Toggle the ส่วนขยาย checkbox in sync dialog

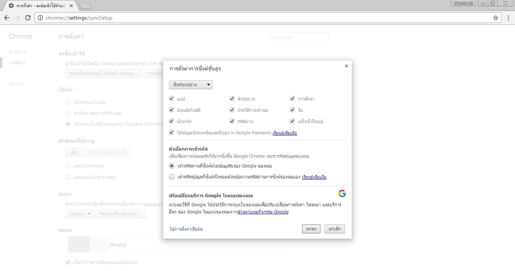point(232,99)
